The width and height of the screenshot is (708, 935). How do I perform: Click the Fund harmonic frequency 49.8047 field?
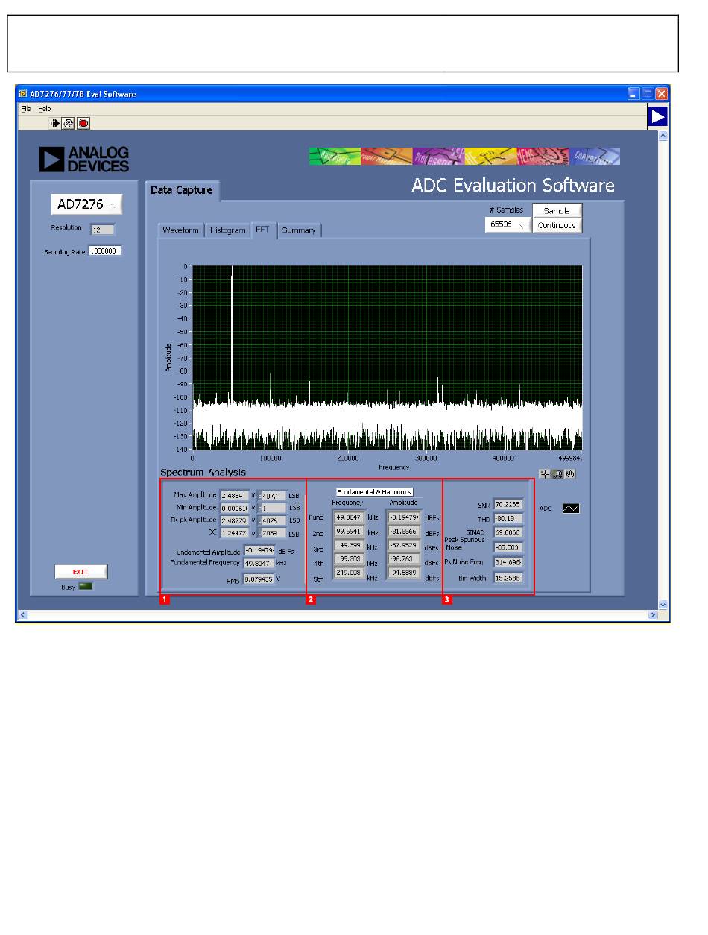tap(349, 517)
